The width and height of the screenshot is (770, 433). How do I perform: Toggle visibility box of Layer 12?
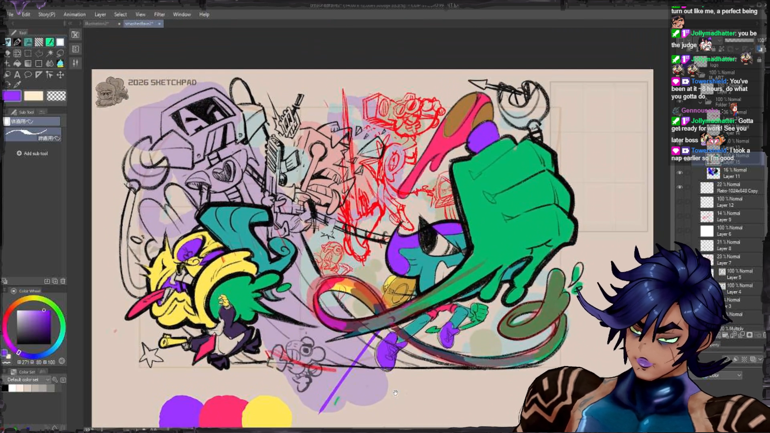click(679, 202)
